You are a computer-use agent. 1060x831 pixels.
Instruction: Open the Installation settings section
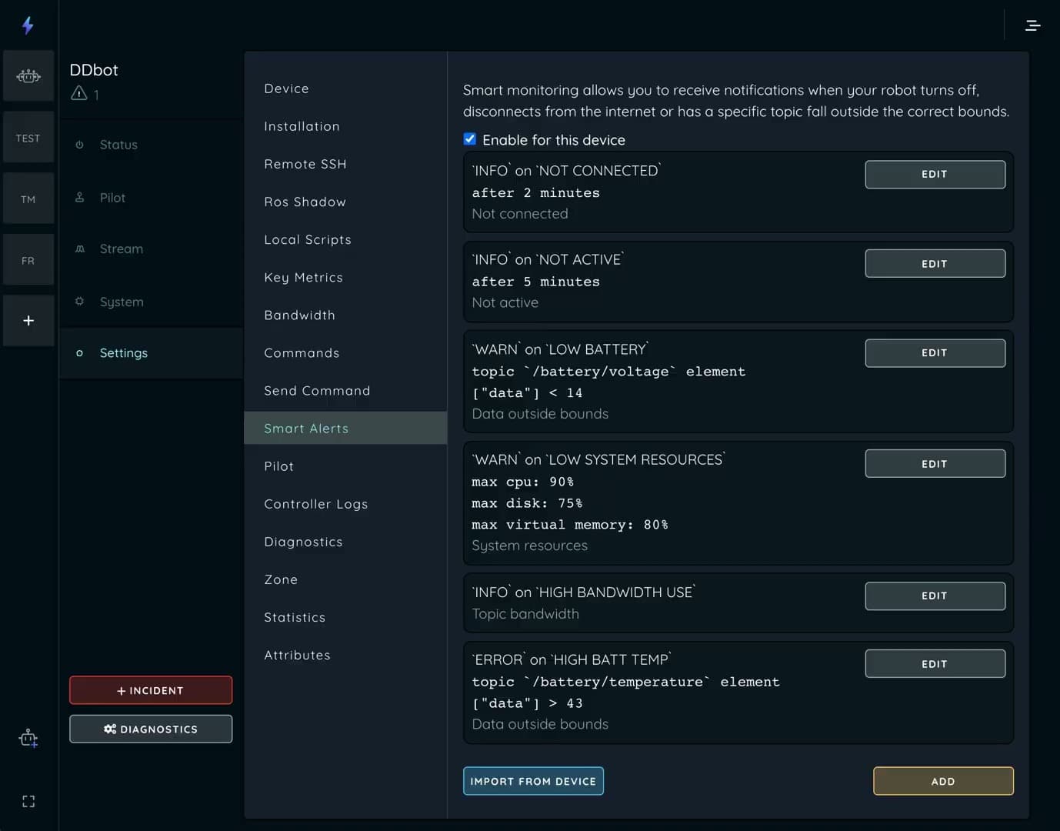click(345, 126)
